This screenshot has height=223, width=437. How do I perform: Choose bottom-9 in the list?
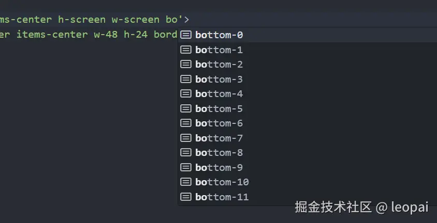coord(219,168)
